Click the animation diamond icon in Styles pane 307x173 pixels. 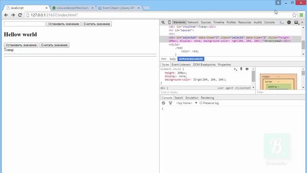point(247,69)
